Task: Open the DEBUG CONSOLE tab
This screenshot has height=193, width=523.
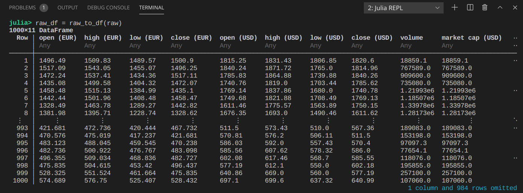Action: tap(108, 7)
